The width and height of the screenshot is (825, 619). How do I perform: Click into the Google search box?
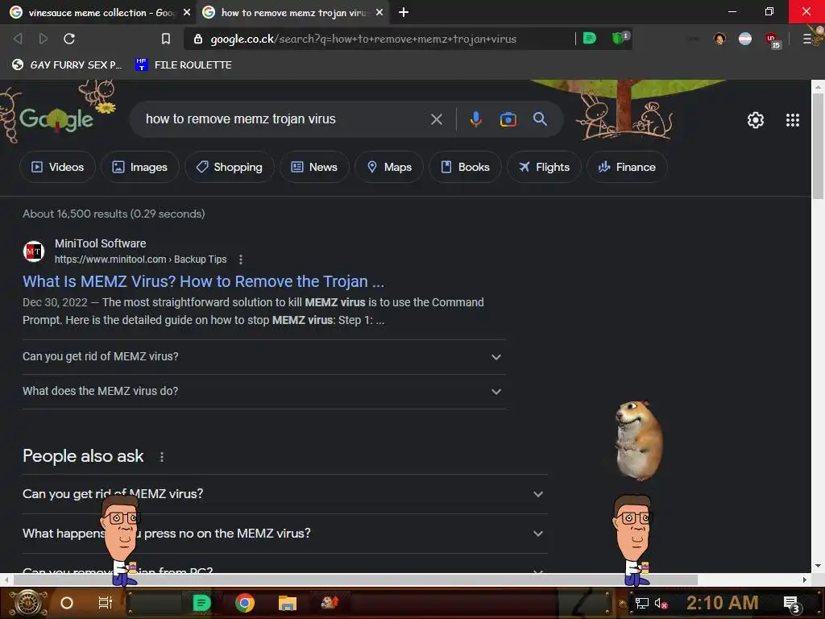284,119
